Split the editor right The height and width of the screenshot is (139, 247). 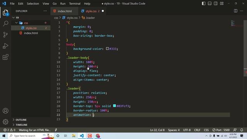pyautogui.click(x=235, y=11)
